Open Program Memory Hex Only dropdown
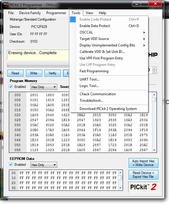The image size is (169, 204). click(x=44, y=87)
